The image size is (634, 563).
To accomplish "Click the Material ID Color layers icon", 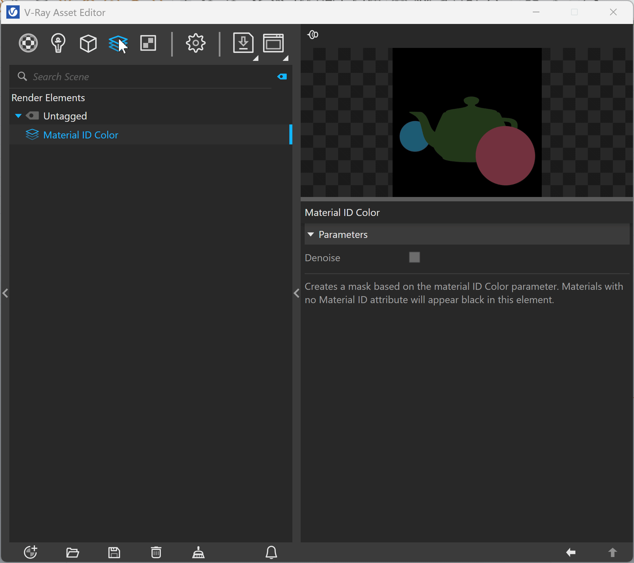I will [32, 135].
